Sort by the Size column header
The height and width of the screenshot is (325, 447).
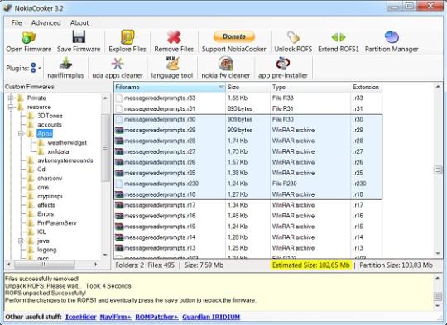point(248,87)
